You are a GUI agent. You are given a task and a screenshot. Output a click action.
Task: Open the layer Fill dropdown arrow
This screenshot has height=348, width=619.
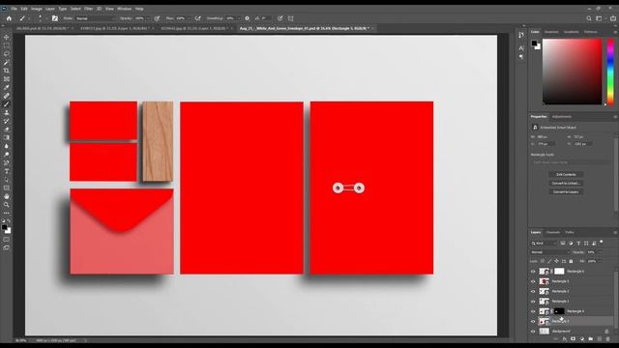click(x=600, y=261)
